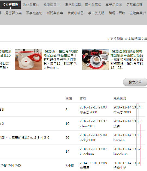Open page 744 of the 7,448-reply thread
The height and width of the screenshot is (171, 147).
click(x=11, y=166)
